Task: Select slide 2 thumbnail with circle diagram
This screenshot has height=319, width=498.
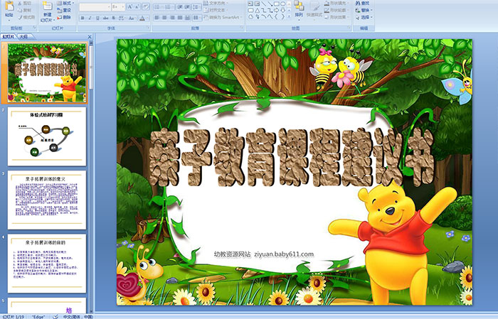Action: click(x=47, y=136)
